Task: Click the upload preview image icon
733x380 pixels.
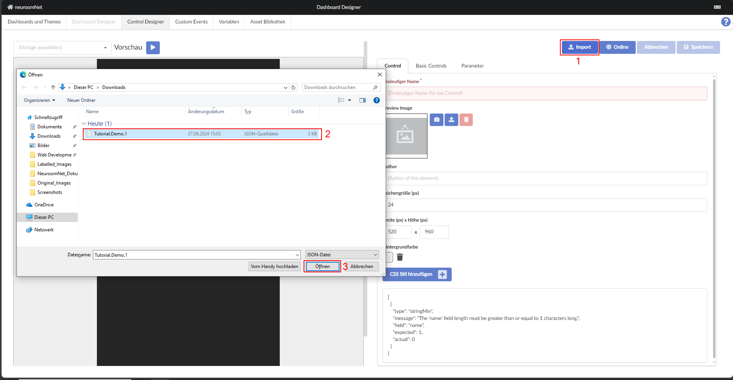Action: [451, 120]
